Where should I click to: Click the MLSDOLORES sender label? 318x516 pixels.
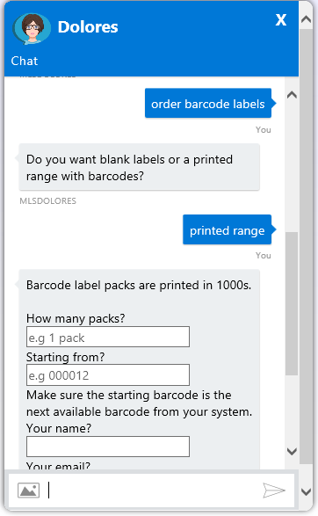48,200
